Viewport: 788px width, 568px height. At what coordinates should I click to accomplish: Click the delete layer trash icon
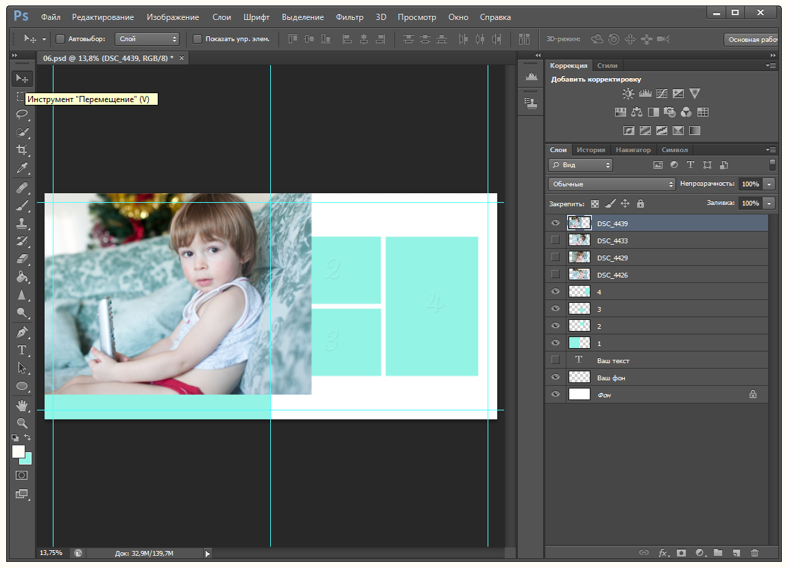[x=754, y=552]
